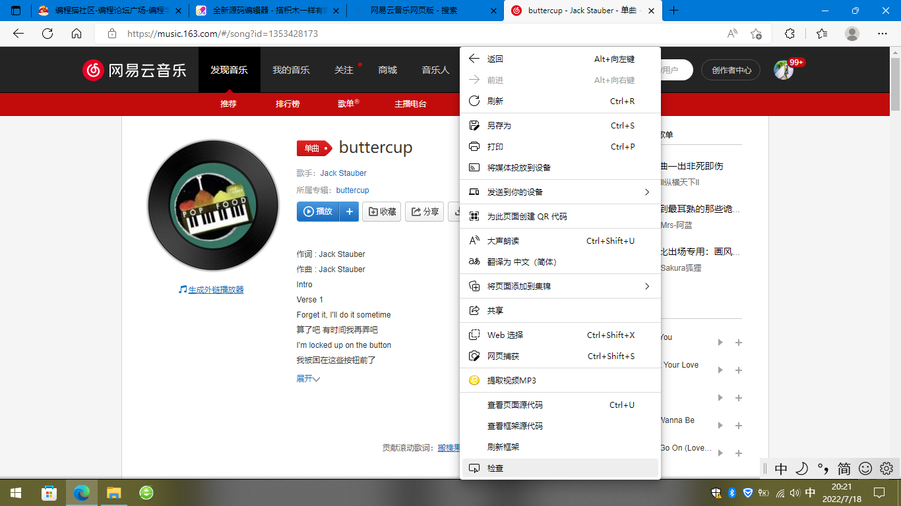Play the song in the "You" row
The width and height of the screenshot is (901, 506).
tap(720, 343)
